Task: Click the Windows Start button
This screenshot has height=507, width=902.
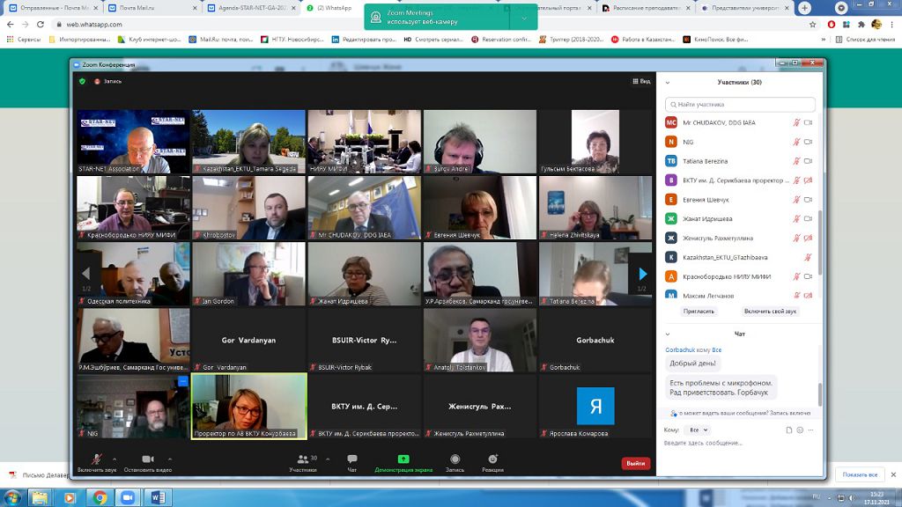Action: 12,497
